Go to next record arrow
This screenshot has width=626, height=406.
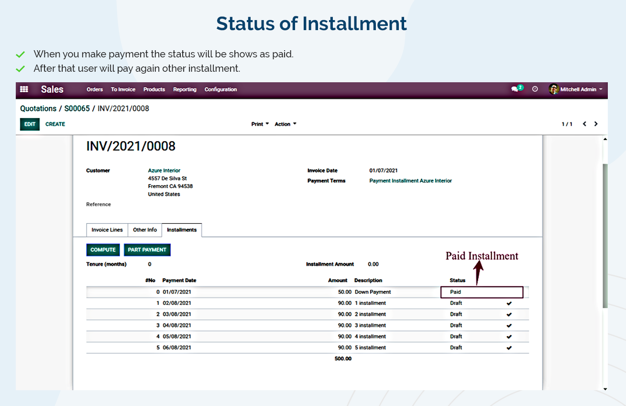[596, 124]
